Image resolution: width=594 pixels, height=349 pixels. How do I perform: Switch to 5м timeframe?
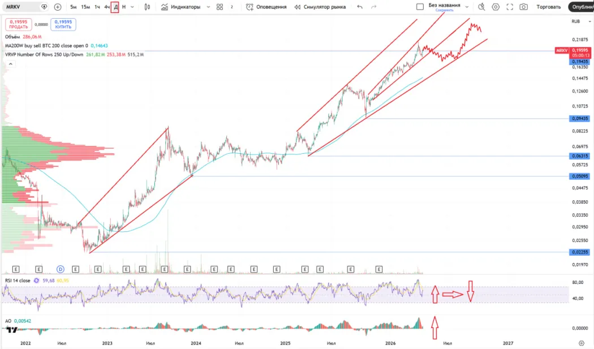tap(74, 7)
